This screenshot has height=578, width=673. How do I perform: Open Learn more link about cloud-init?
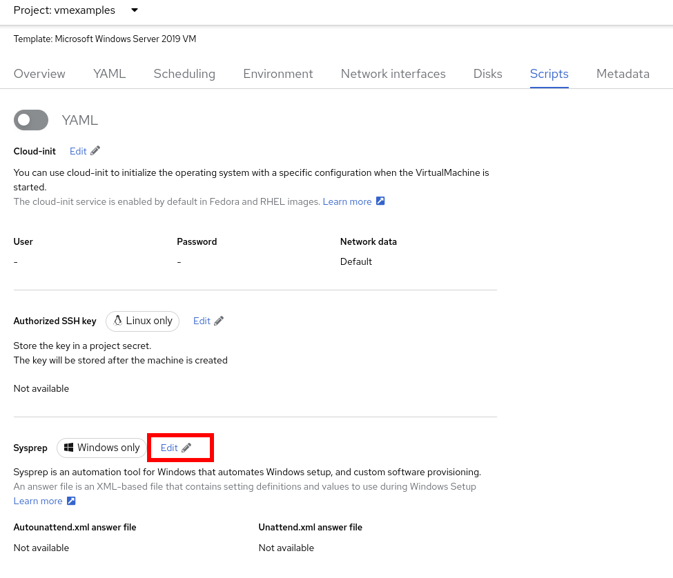[x=347, y=201]
